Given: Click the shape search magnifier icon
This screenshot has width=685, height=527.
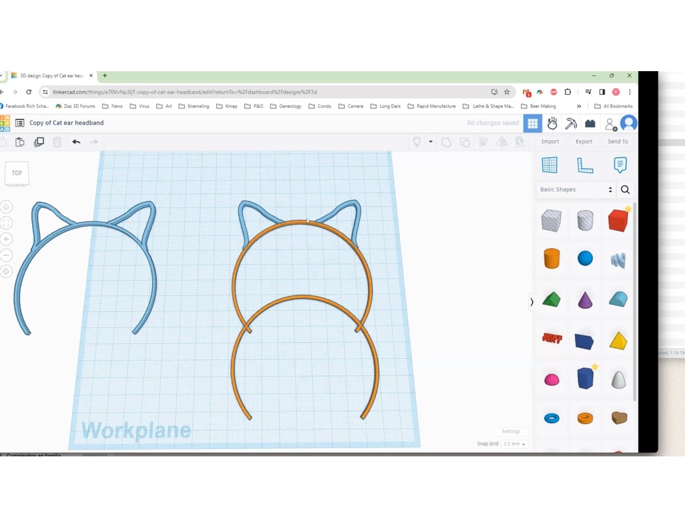Looking at the screenshot, I should click(625, 190).
